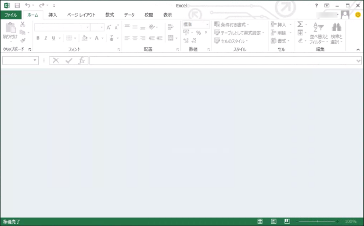
Task: Click the Undo arrow icon
Action: point(28,5)
